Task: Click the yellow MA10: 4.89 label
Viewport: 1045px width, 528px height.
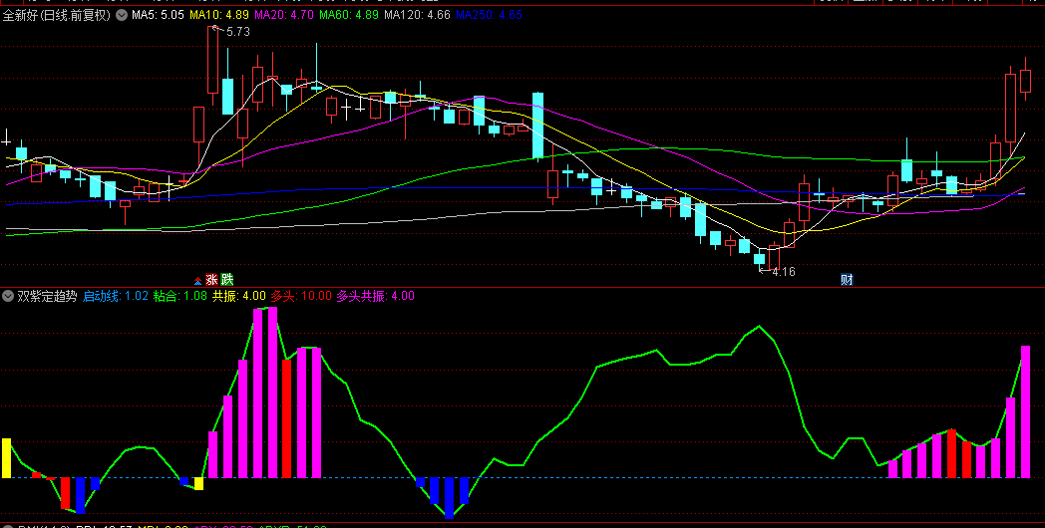Action: click(x=219, y=15)
